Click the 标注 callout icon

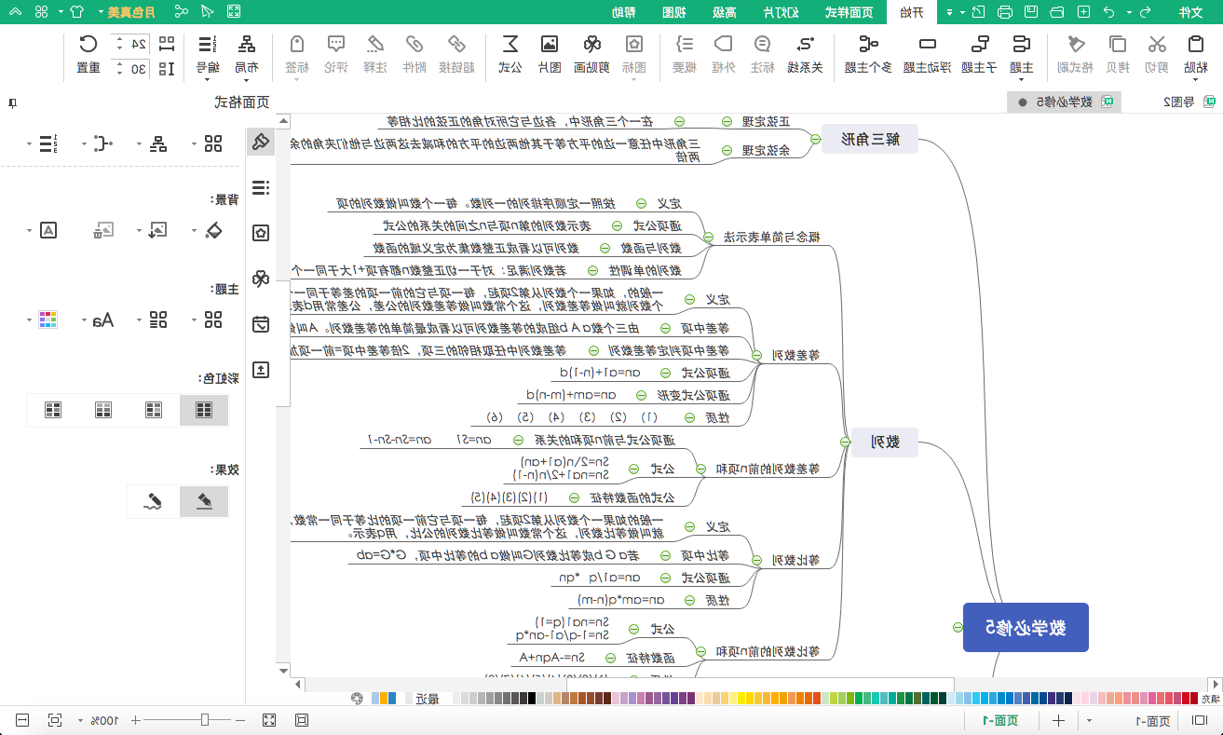coord(762,44)
